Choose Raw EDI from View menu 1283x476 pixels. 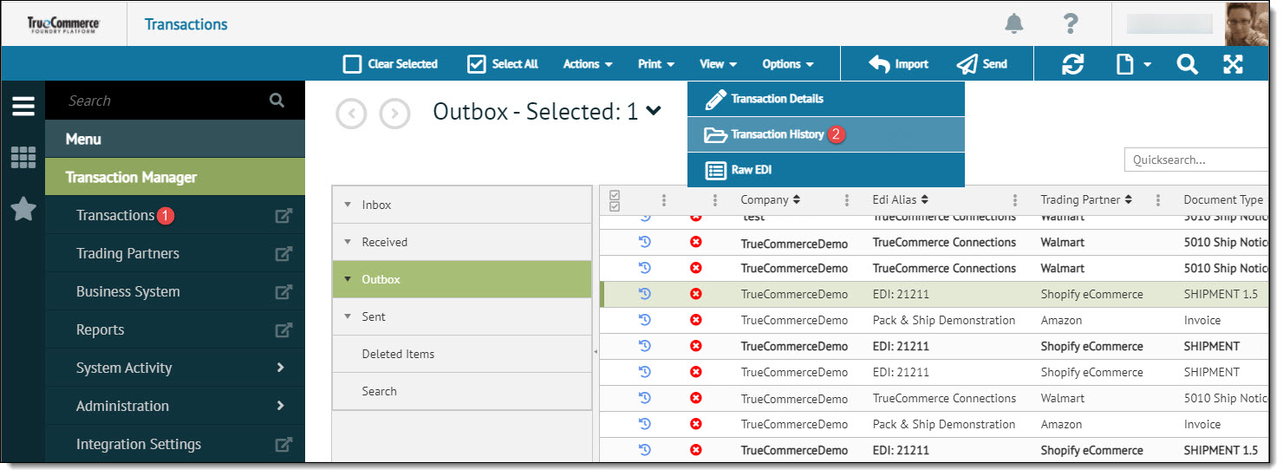[x=751, y=170]
